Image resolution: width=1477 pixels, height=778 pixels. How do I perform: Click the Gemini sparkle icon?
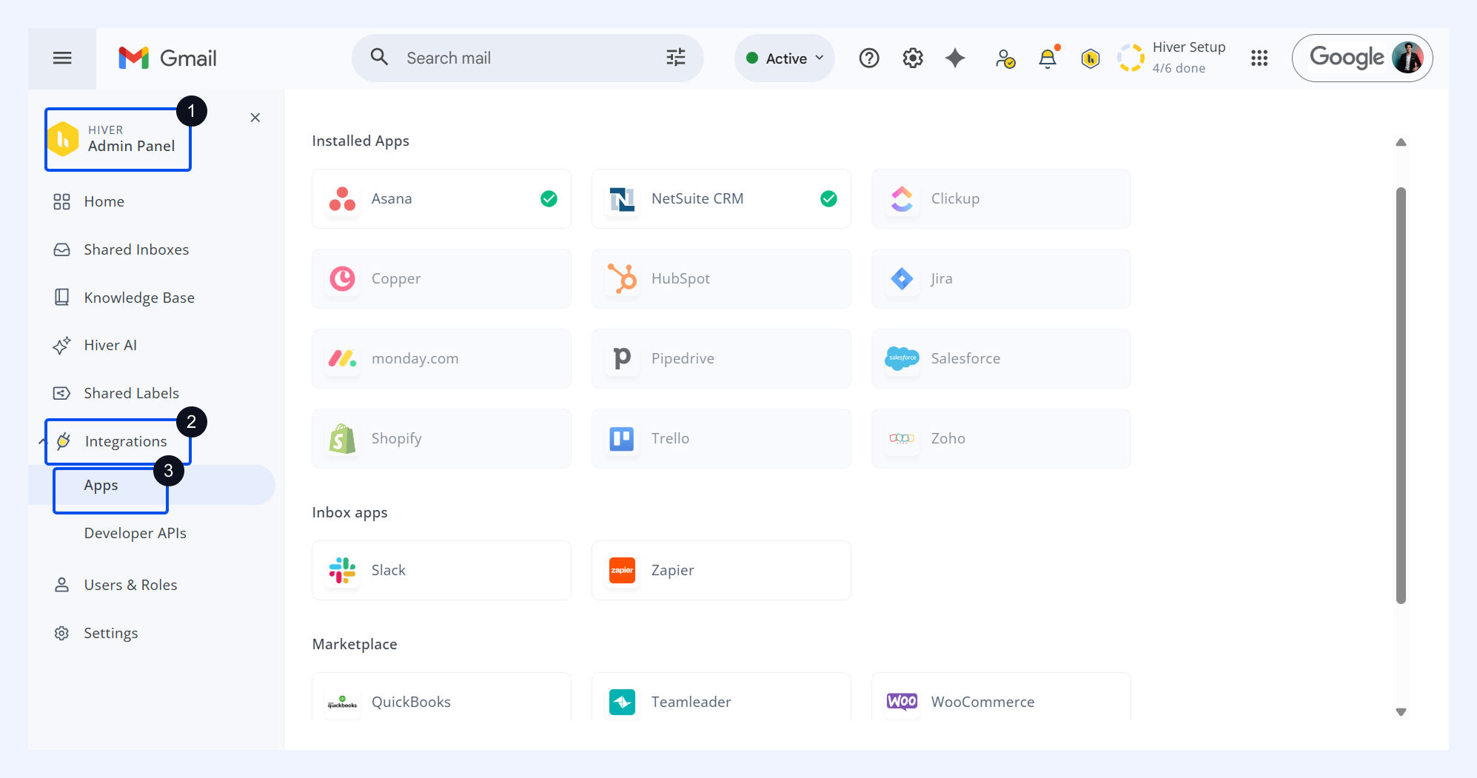pos(955,58)
